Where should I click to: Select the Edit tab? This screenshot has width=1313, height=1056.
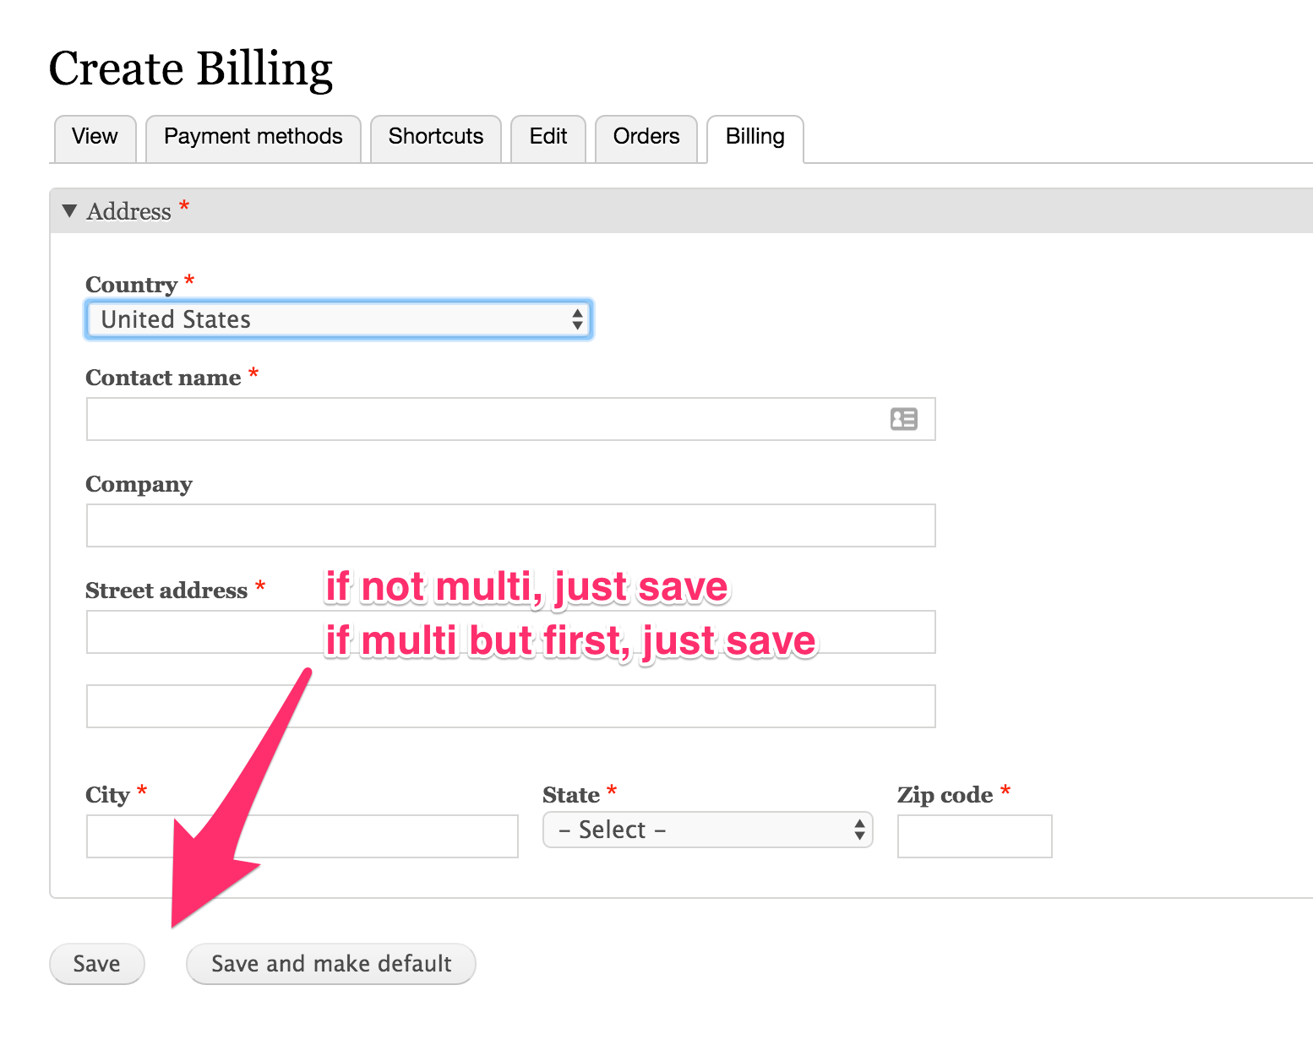pos(548,137)
